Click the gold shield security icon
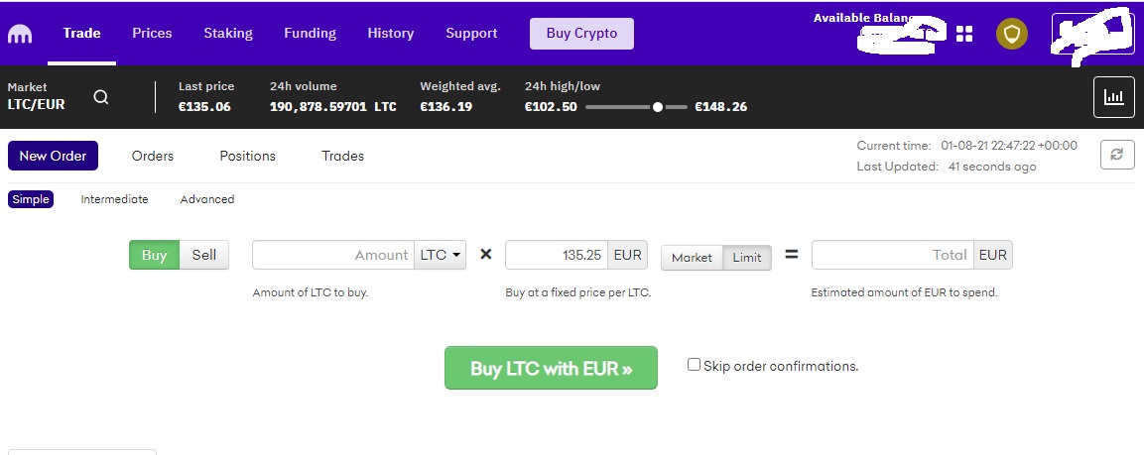Viewport: 1144px width, 455px height. click(1012, 34)
